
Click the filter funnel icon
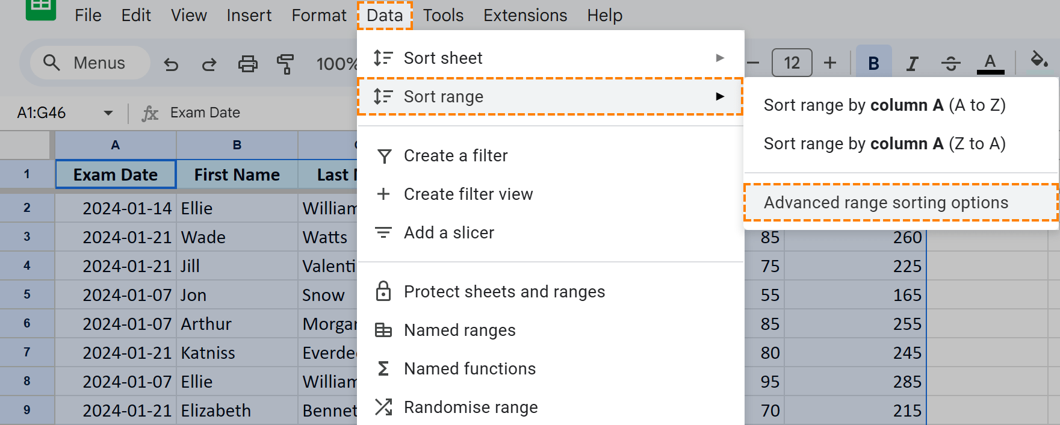[383, 156]
